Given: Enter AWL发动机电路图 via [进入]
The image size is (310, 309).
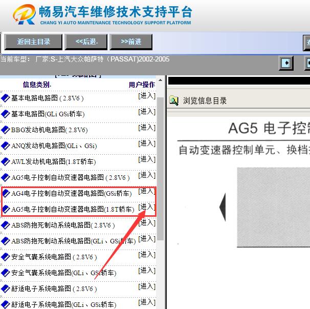Looking at the screenshot, I should pos(147,159).
